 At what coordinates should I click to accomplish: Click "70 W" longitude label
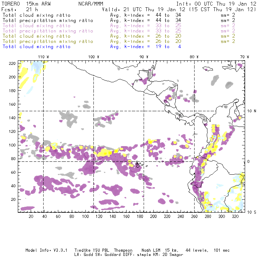tap(244, 57)
